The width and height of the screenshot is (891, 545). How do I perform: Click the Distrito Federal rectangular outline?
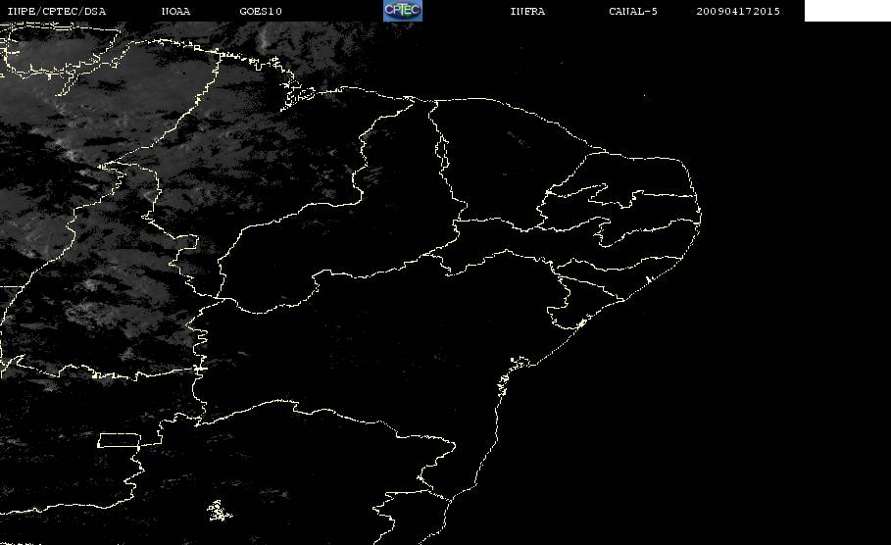(120, 440)
